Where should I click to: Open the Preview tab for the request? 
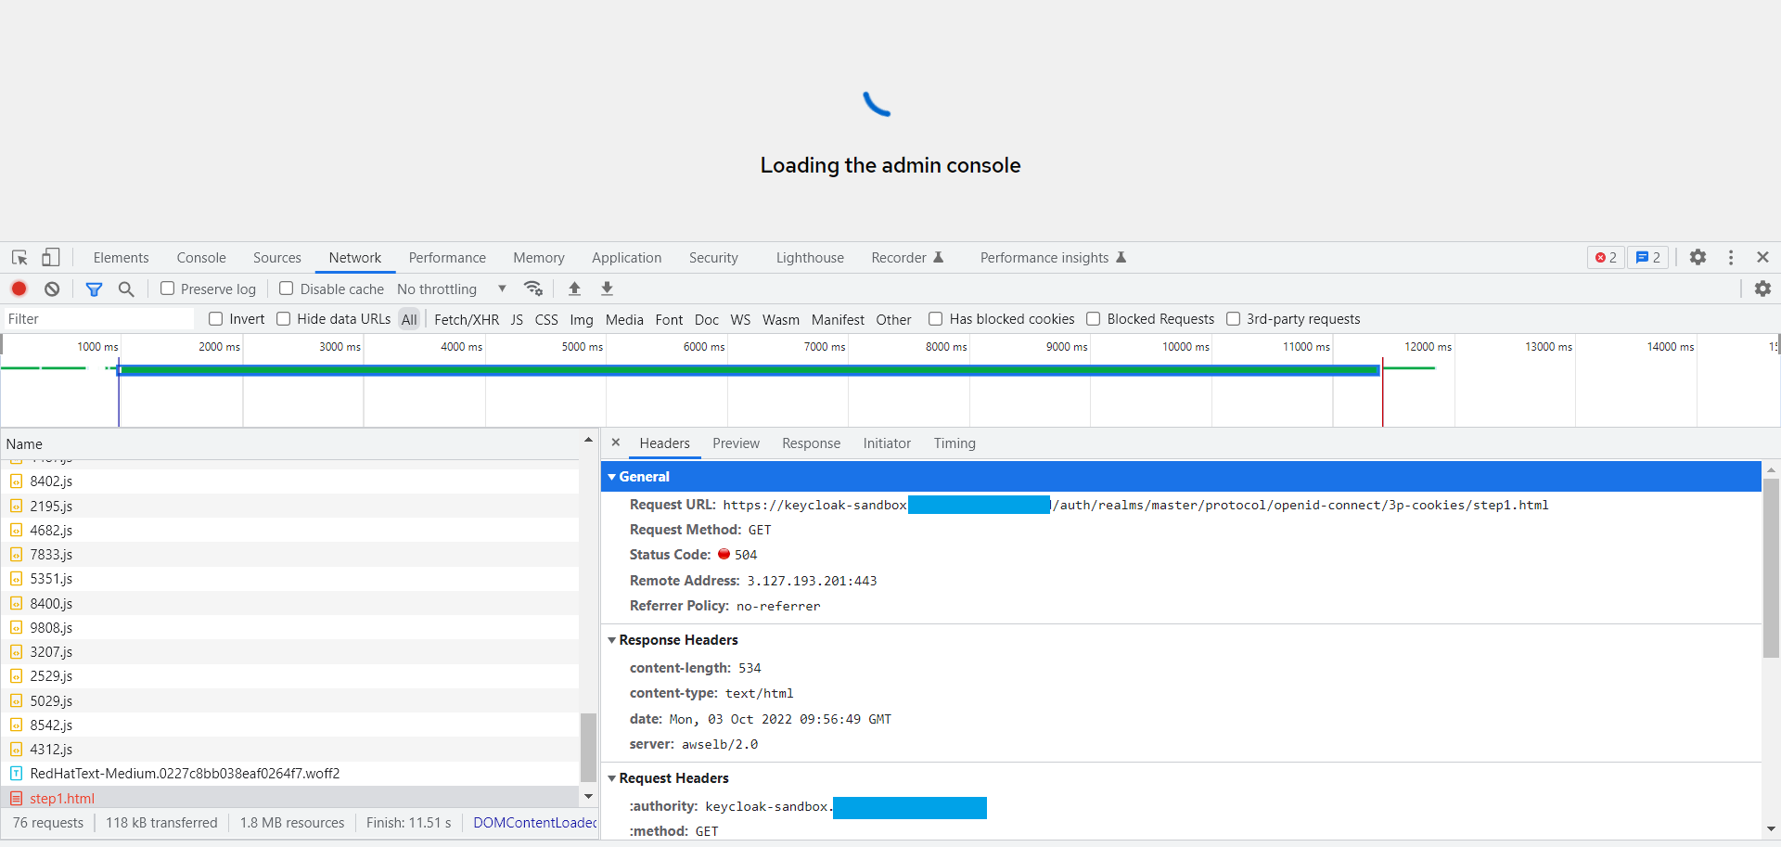click(736, 443)
